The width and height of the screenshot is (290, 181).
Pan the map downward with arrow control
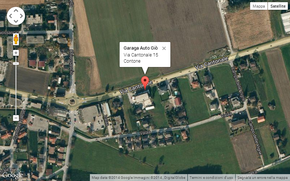[16, 21]
